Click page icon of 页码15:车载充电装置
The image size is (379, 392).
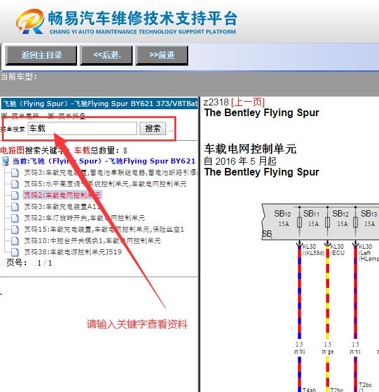(x=15, y=229)
